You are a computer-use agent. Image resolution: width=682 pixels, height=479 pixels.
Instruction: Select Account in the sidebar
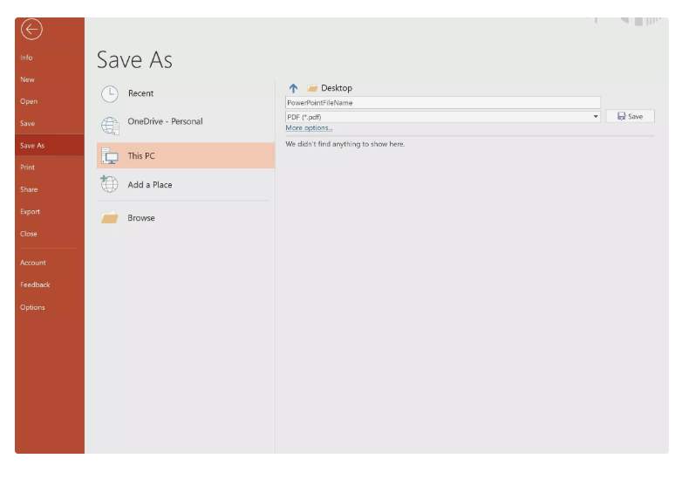click(x=33, y=263)
